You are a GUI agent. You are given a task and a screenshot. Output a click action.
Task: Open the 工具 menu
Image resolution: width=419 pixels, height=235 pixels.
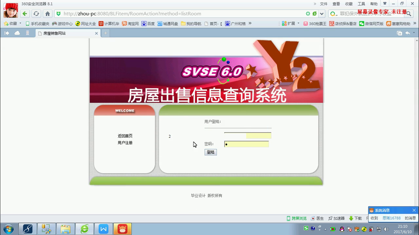pos(361,4)
